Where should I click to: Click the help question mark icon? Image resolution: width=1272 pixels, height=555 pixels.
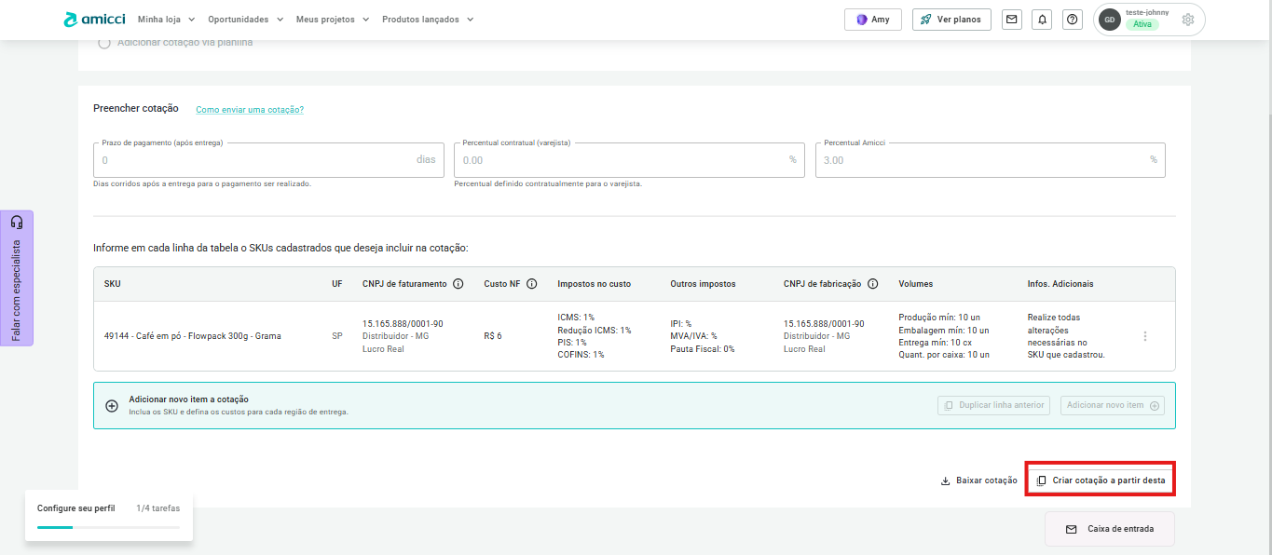[x=1073, y=20]
